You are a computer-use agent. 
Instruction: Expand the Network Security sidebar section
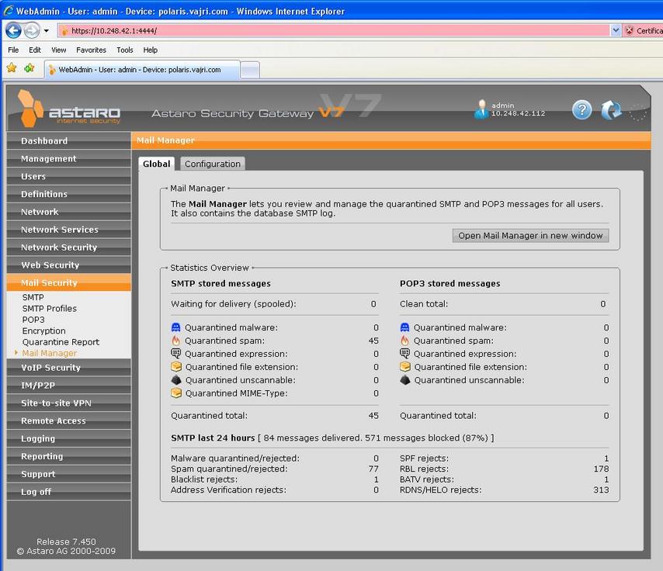coord(68,247)
